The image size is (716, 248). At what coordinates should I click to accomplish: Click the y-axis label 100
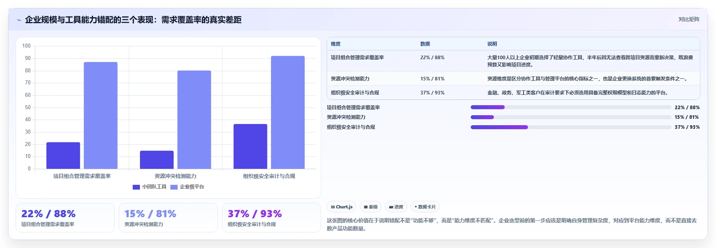click(26, 46)
